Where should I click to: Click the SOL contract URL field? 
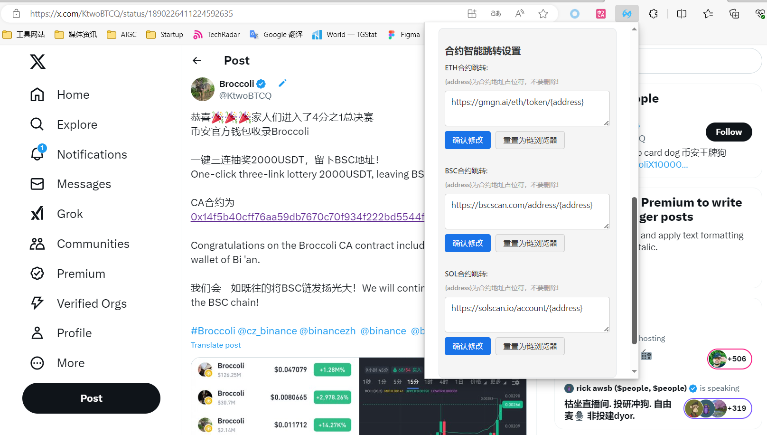[527, 314]
